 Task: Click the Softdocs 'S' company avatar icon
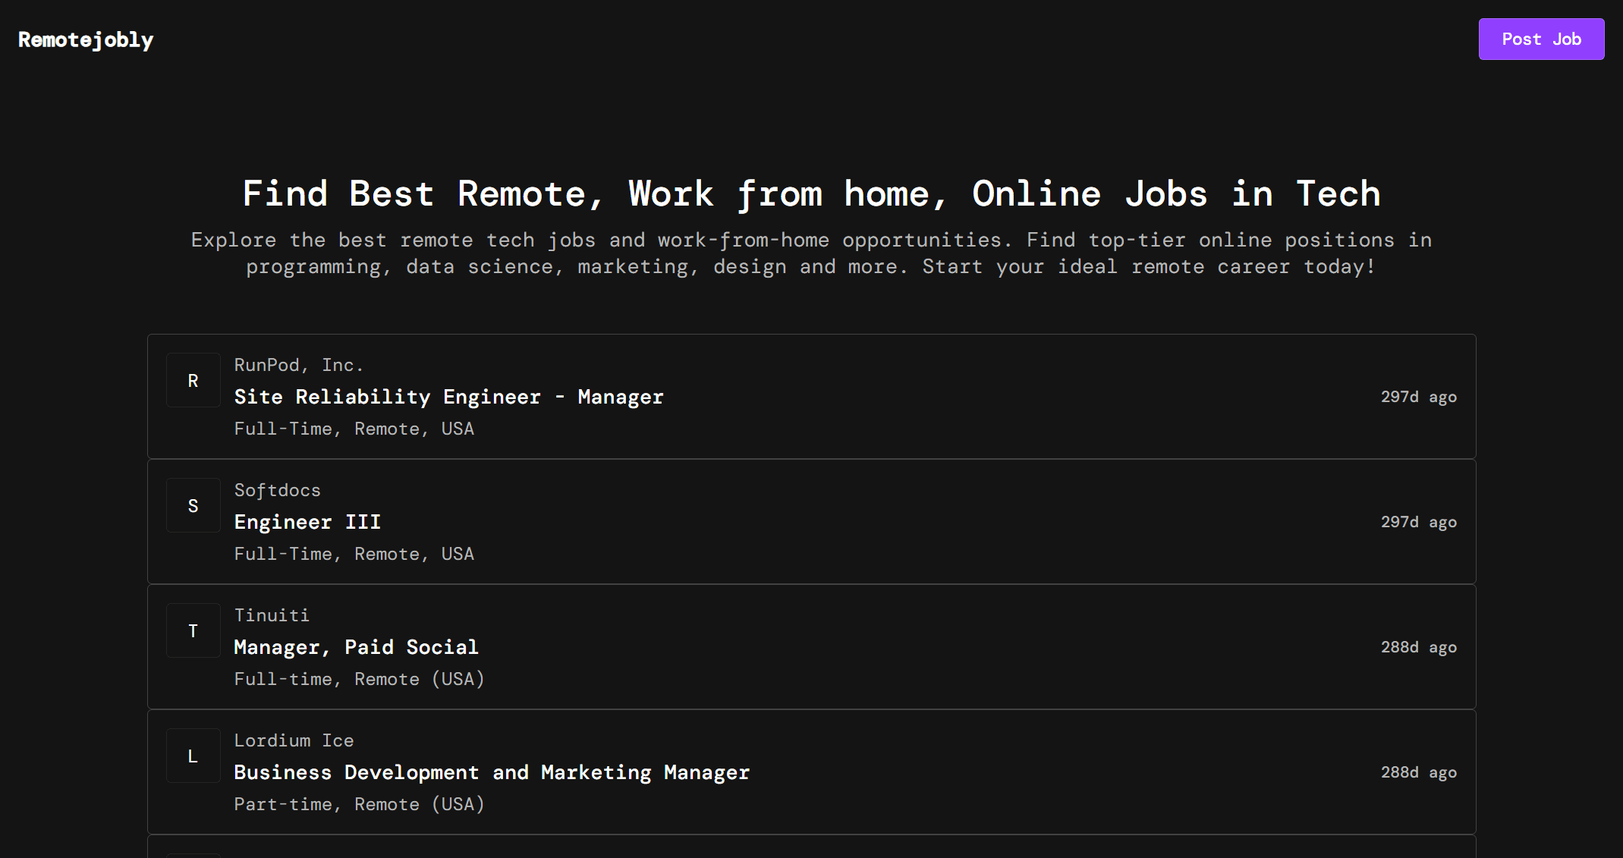[193, 506]
